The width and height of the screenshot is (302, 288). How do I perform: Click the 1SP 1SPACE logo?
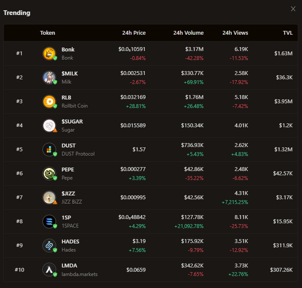pos(49,221)
